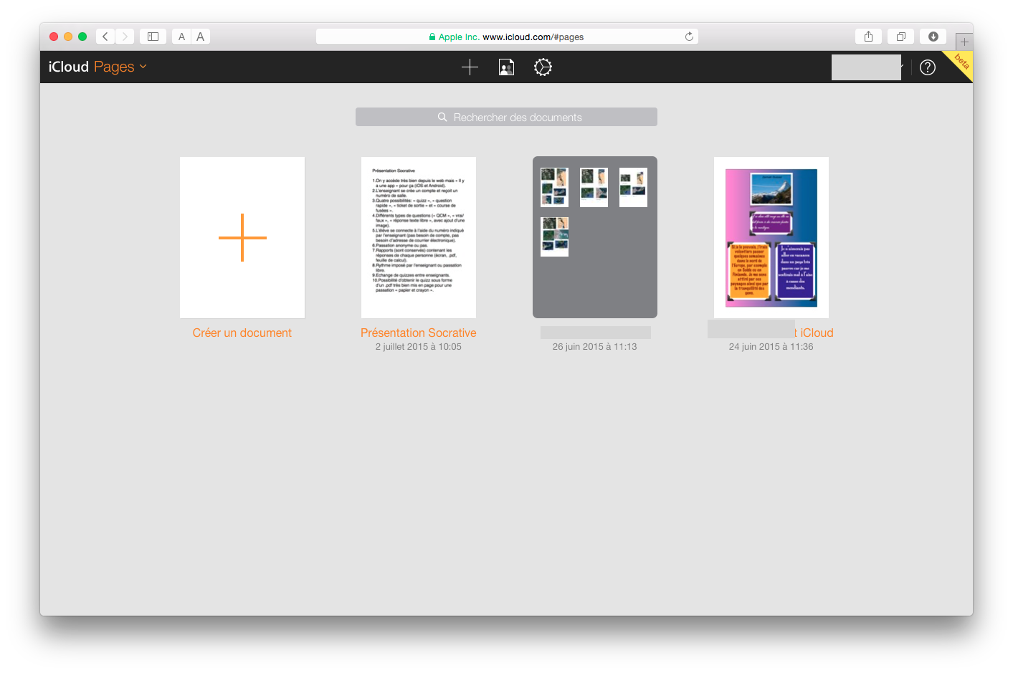Open a new Safari tab

pos(964,42)
